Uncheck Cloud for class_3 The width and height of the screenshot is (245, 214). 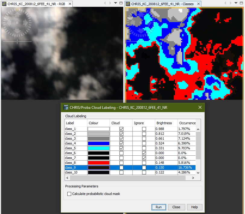coord(121,138)
